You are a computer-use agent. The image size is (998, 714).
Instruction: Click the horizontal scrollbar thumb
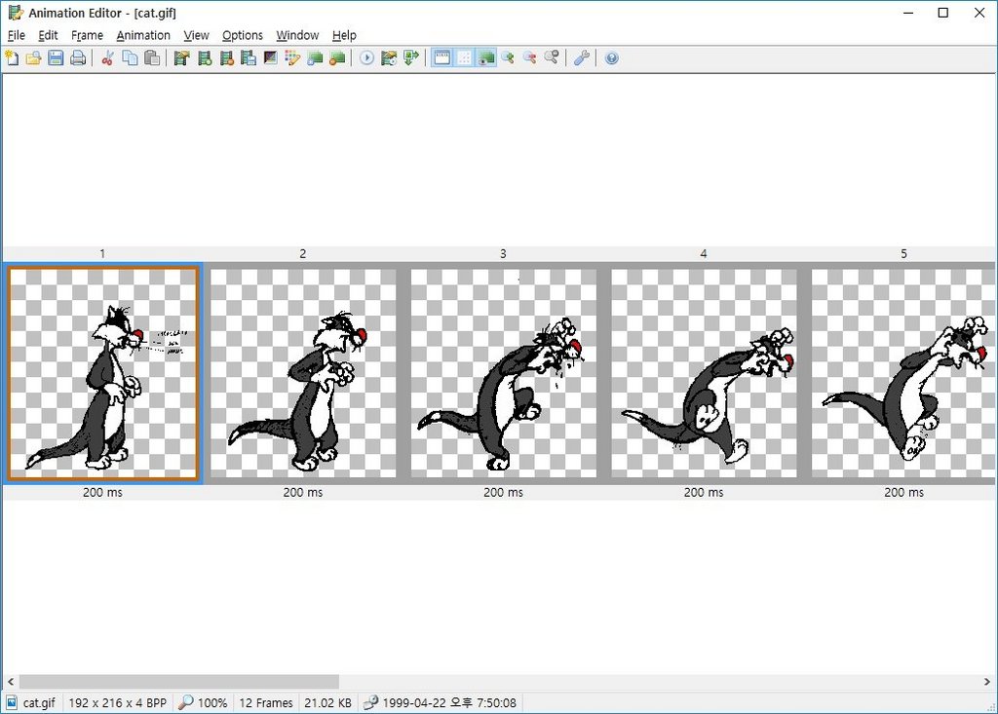(179, 682)
